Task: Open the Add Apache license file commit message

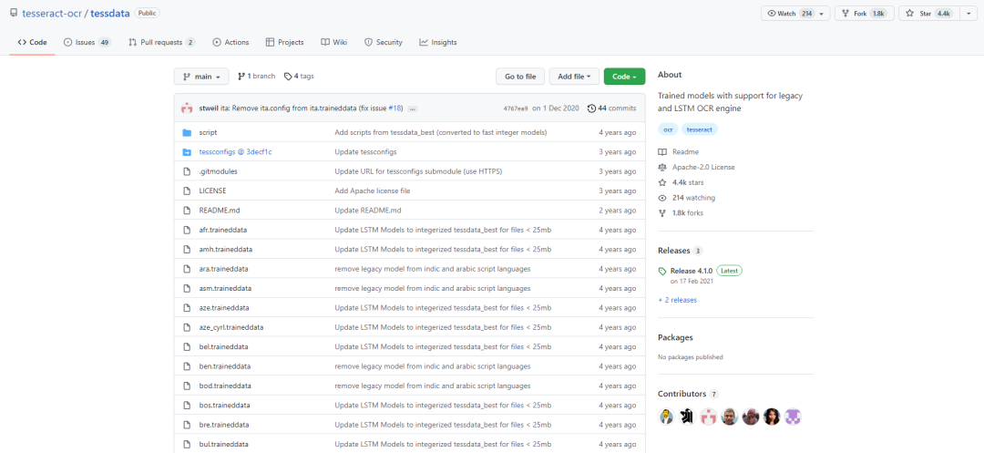Action: tap(373, 190)
